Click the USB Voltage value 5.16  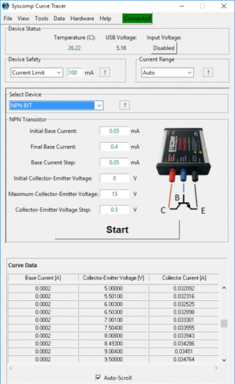click(x=121, y=48)
